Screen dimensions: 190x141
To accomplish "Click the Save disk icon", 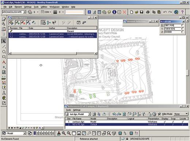I will (141, 12).
